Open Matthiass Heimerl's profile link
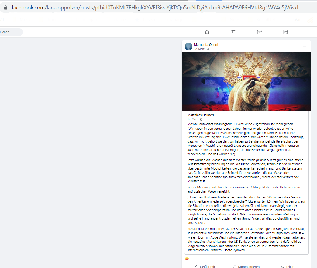 [x=201, y=115]
